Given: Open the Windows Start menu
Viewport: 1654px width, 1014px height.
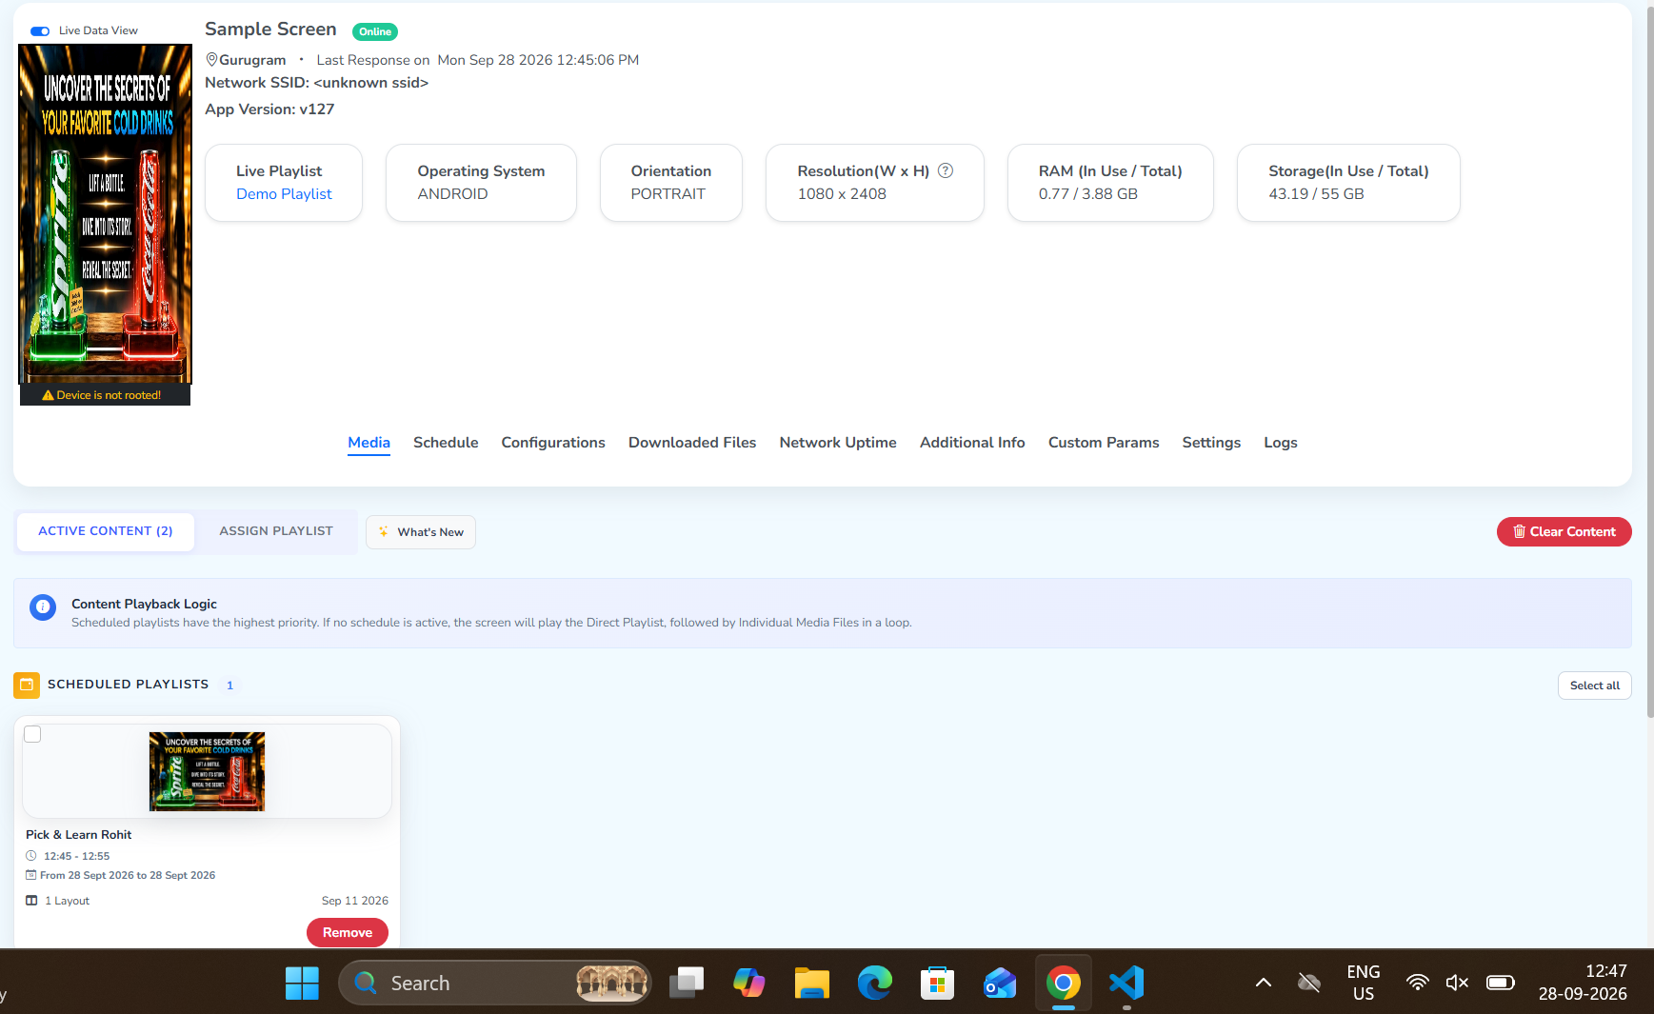Looking at the screenshot, I should click(302, 983).
